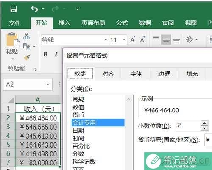The image size is (212, 170).
Task: Switch to the 边框 dialog tab
Action: point(164,74)
